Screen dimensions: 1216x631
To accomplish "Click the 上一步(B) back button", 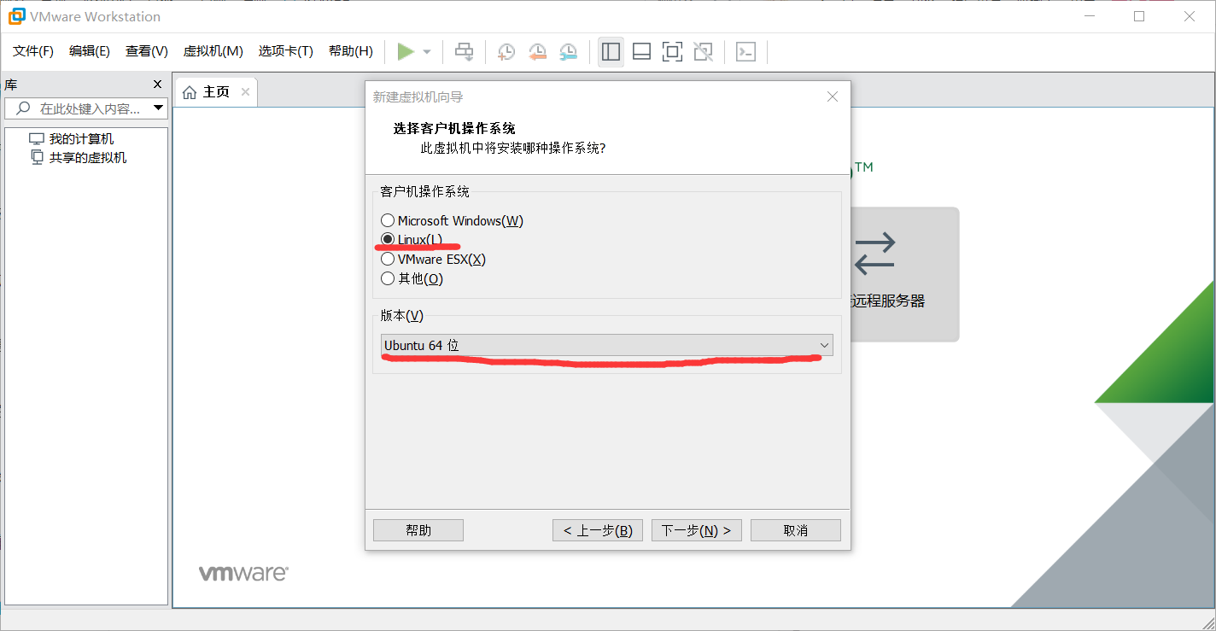I will 598,530.
